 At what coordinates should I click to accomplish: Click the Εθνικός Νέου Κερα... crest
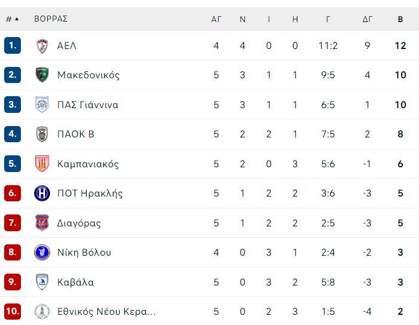click(x=42, y=311)
